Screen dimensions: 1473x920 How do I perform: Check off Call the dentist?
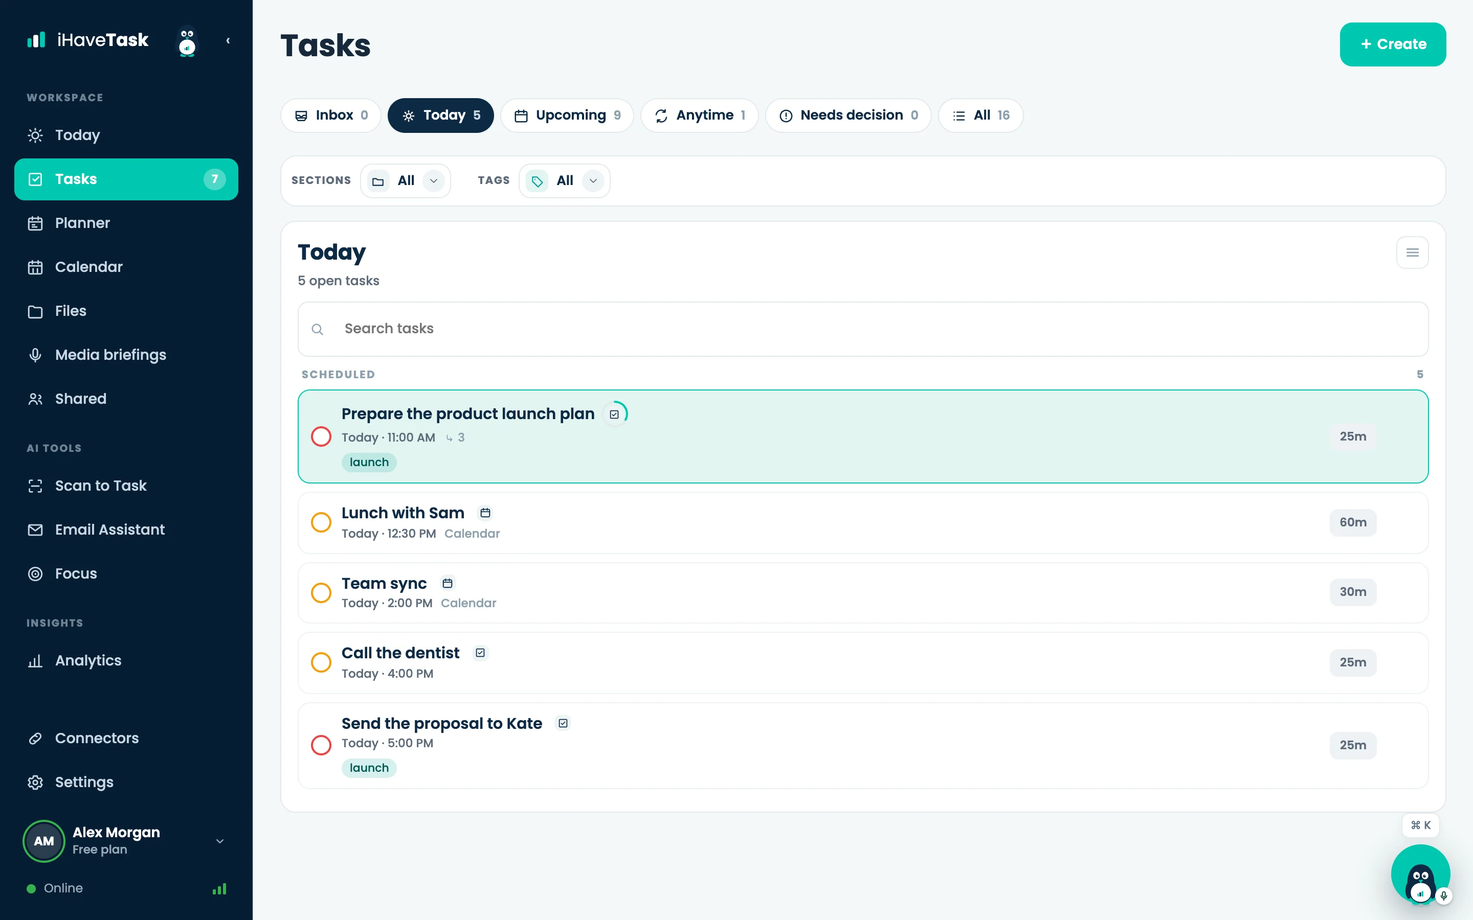(x=321, y=662)
